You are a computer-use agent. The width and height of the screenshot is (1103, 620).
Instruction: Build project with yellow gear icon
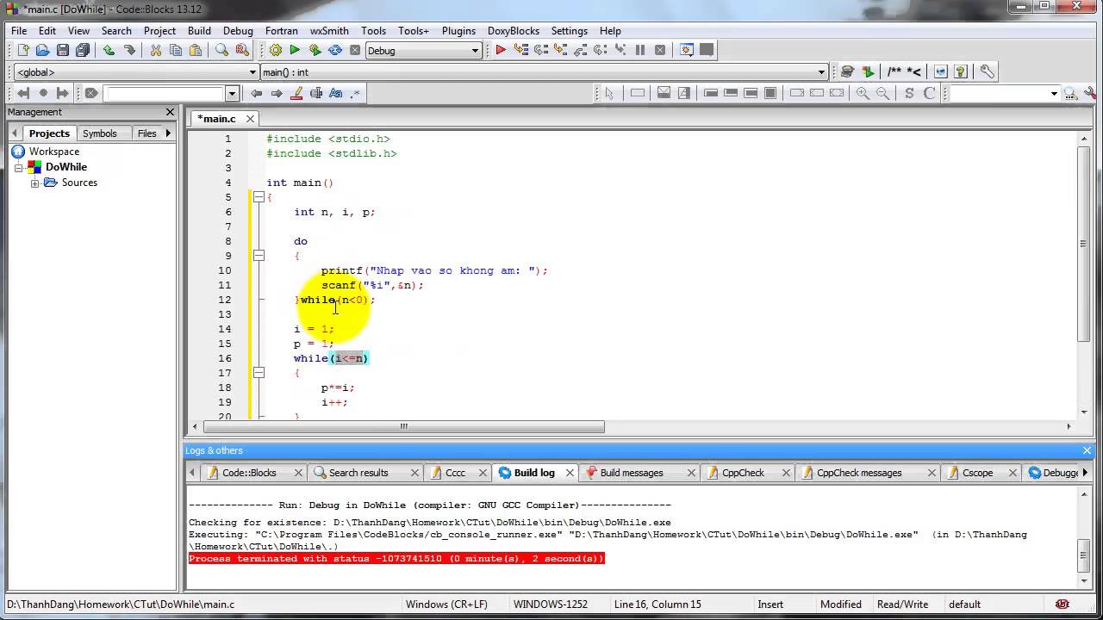pos(276,50)
